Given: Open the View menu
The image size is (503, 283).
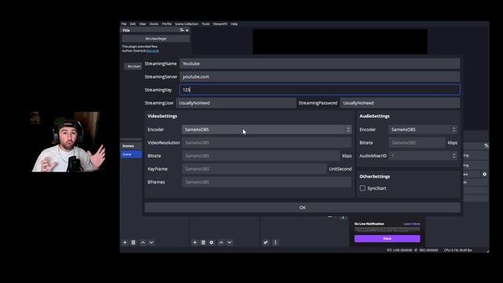Looking at the screenshot, I should coord(142,24).
